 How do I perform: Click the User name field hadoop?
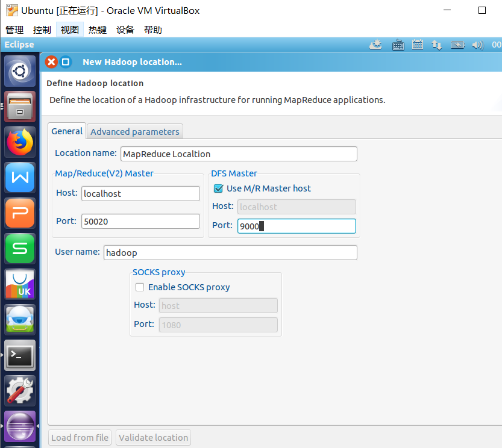pos(230,252)
